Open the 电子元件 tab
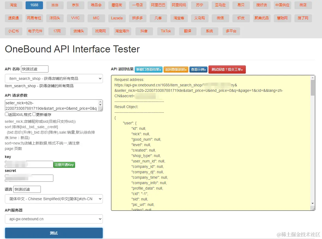322x239 pixels. coord(35,31)
